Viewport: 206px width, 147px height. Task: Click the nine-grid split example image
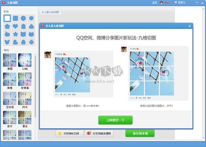152,73
